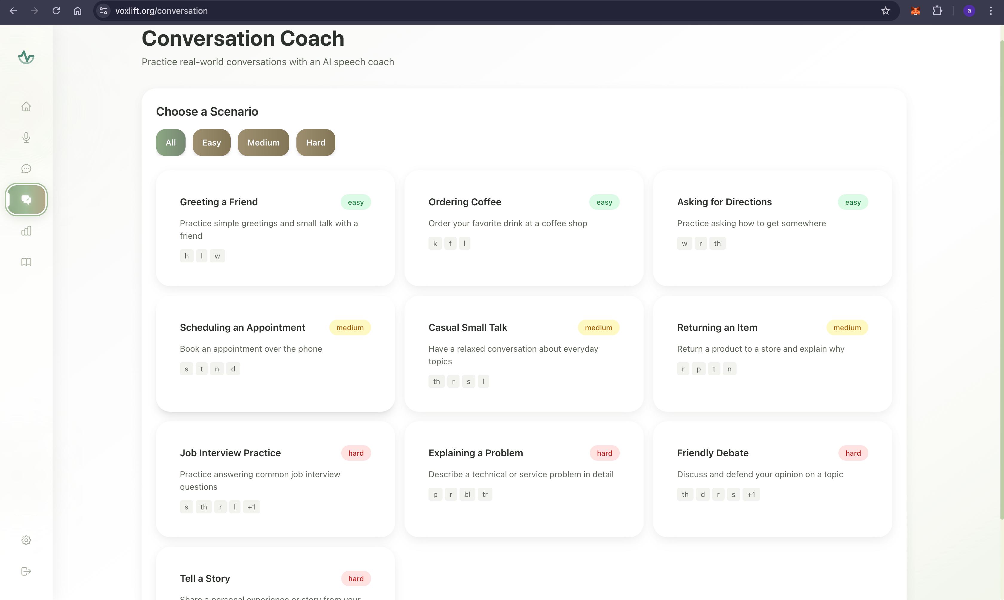Open the microphone practice sidebar icon
This screenshot has height=600, width=1004.
coord(26,137)
